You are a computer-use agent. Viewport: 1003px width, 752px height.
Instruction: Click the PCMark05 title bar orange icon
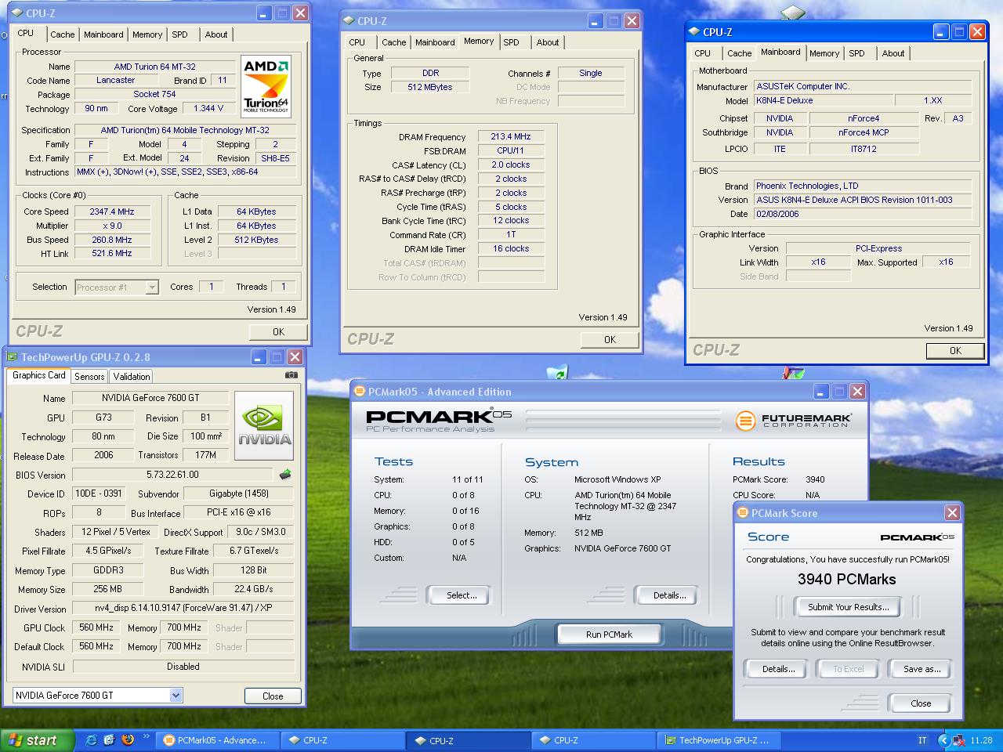(x=359, y=392)
